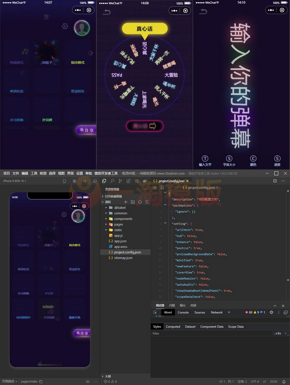Click the new folder icon in explorer
Viewport: 290px width, 385px height.
tap(133, 202)
